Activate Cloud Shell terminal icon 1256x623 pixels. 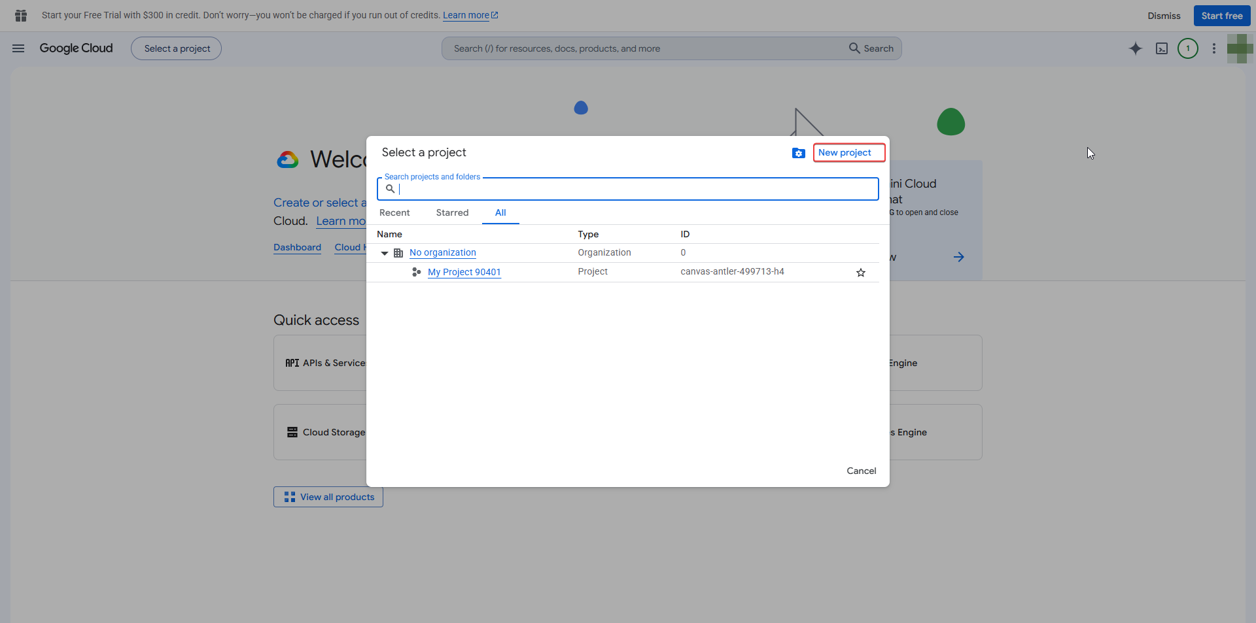pos(1162,48)
